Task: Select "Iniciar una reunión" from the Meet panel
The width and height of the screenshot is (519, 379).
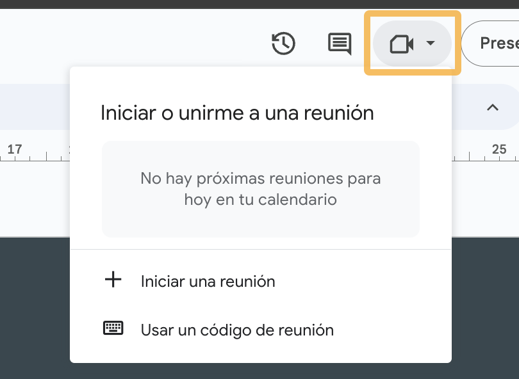Action: point(208,281)
